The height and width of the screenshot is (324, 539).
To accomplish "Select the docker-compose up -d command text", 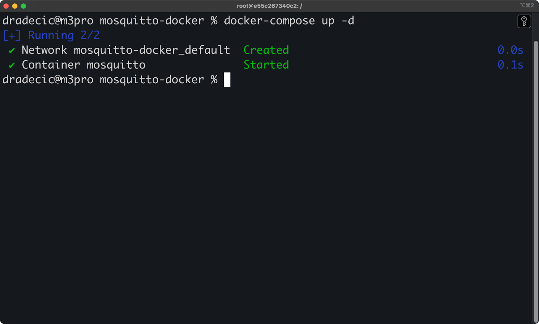I will 288,21.
